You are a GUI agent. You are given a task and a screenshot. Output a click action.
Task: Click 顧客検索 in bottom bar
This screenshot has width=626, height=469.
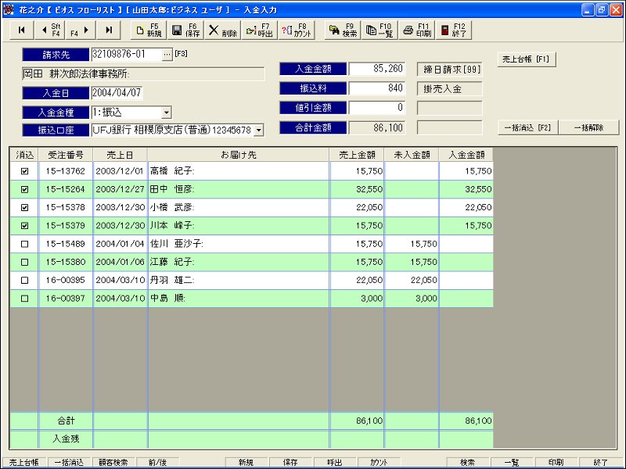pyautogui.click(x=113, y=462)
